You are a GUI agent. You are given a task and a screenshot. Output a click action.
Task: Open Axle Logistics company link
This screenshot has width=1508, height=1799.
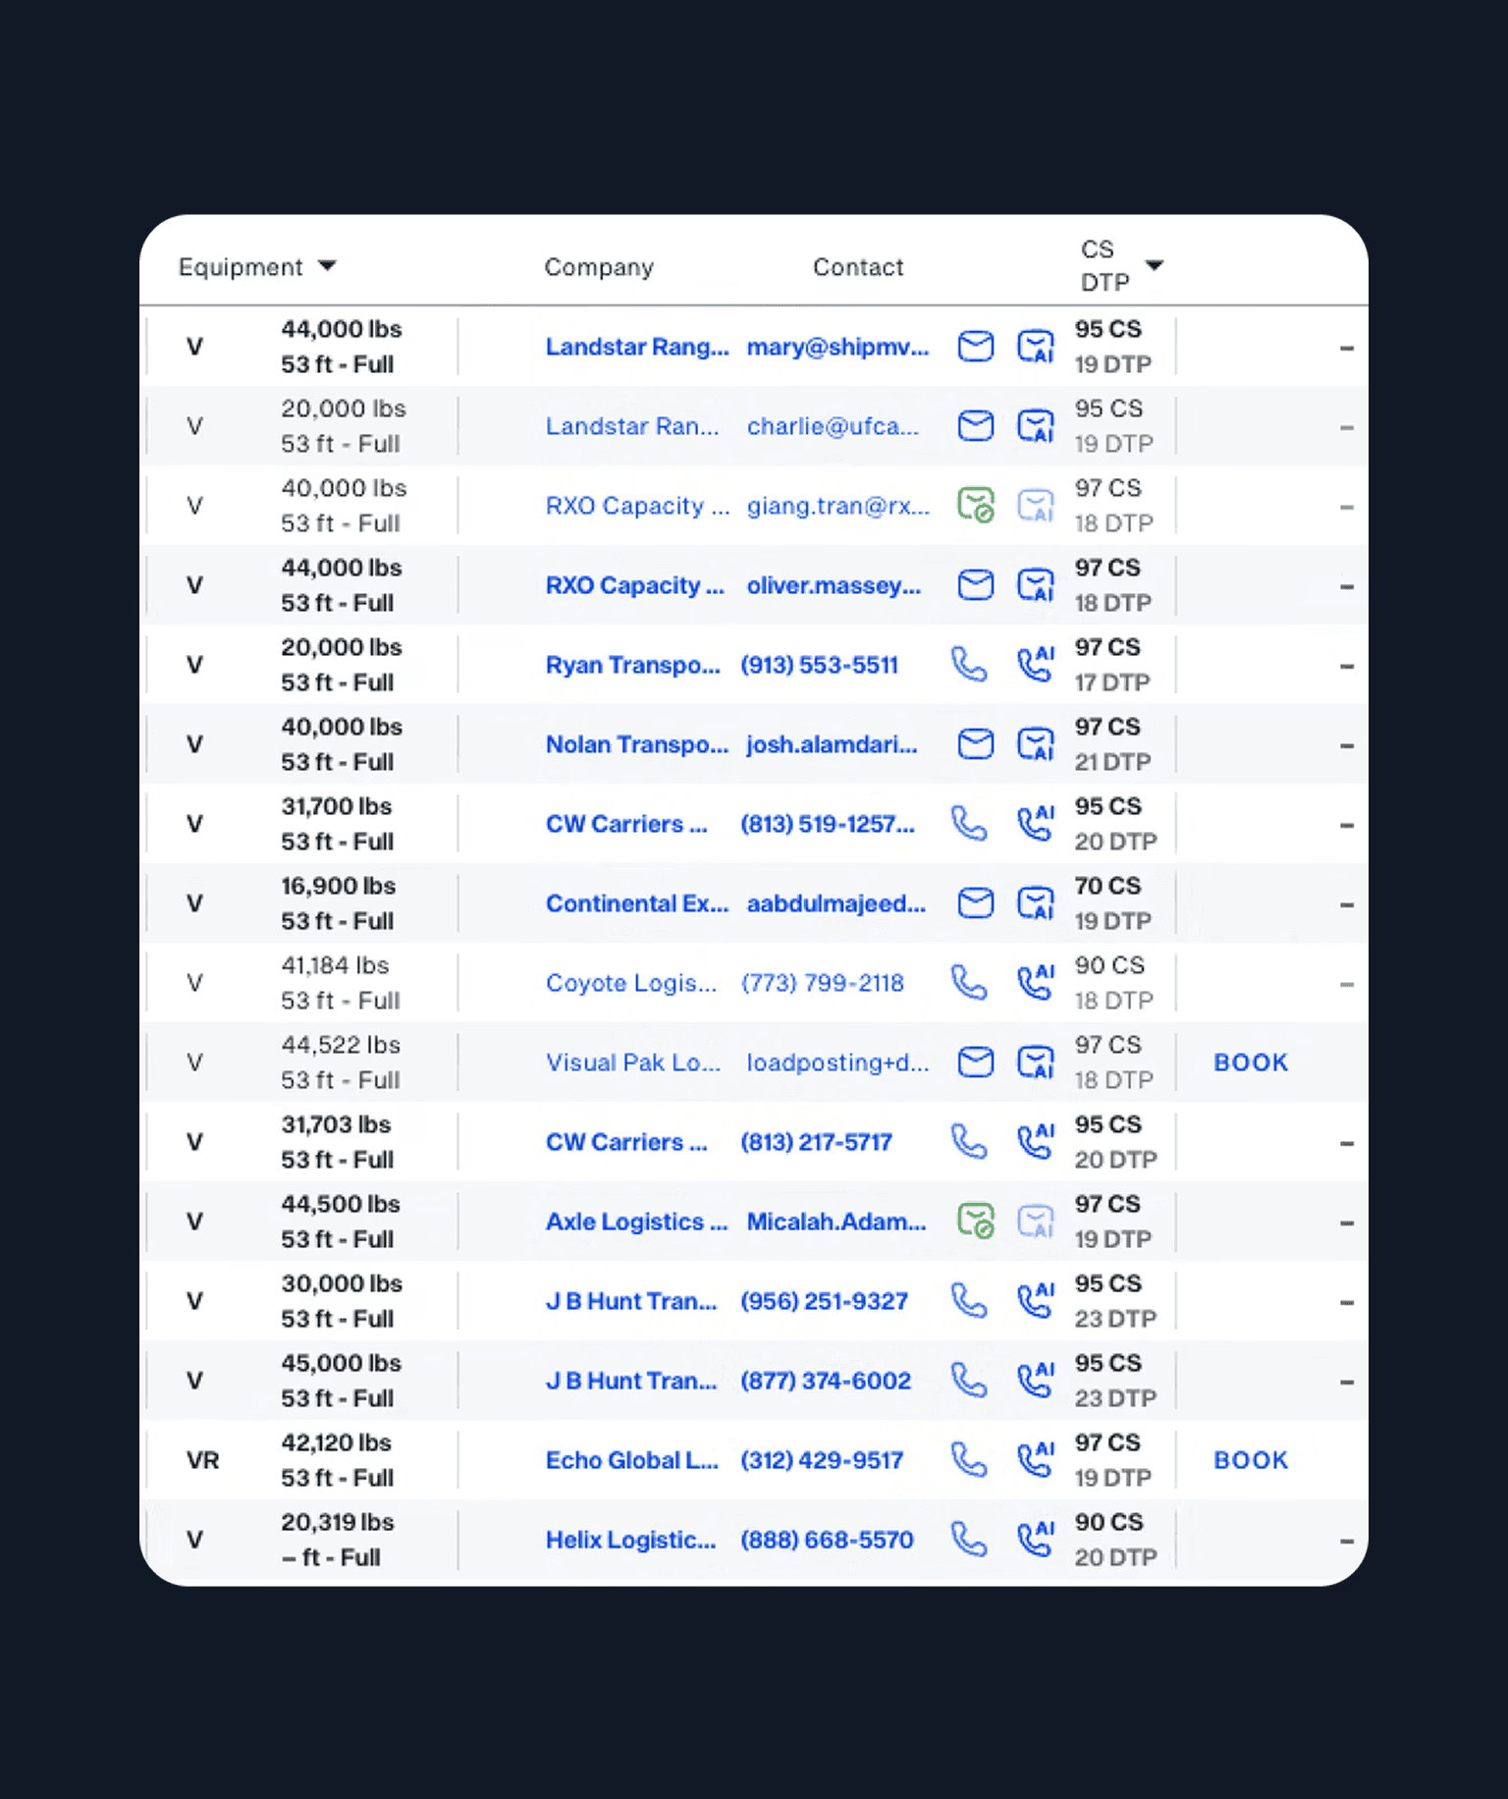(x=636, y=1222)
